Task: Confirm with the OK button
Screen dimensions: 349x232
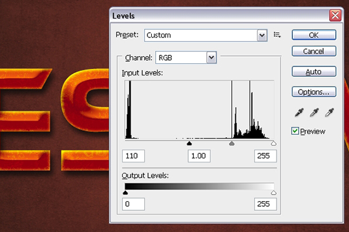Action: pyautogui.click(x=314, y=35)
